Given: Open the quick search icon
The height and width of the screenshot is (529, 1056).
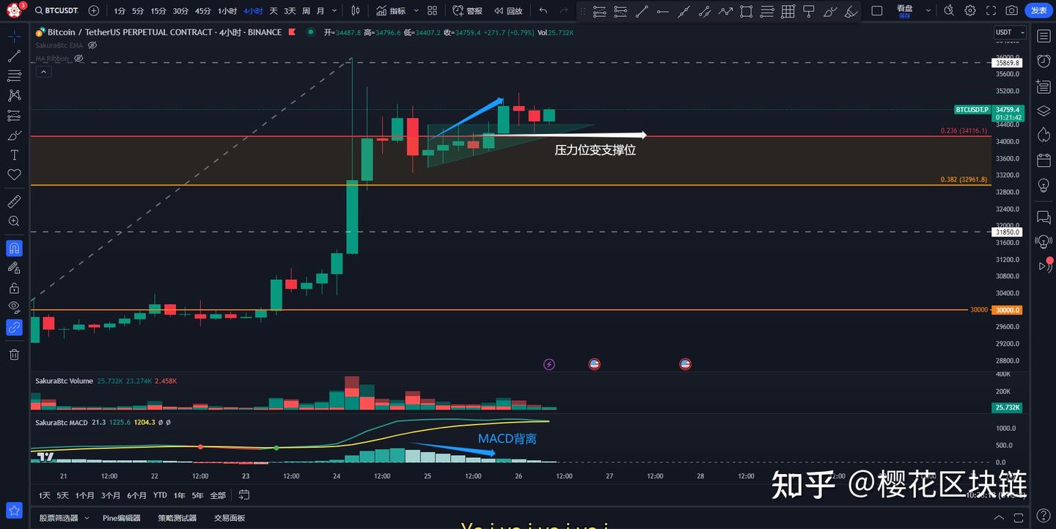Looking at the screenshot, I should [x=949, y=11].
